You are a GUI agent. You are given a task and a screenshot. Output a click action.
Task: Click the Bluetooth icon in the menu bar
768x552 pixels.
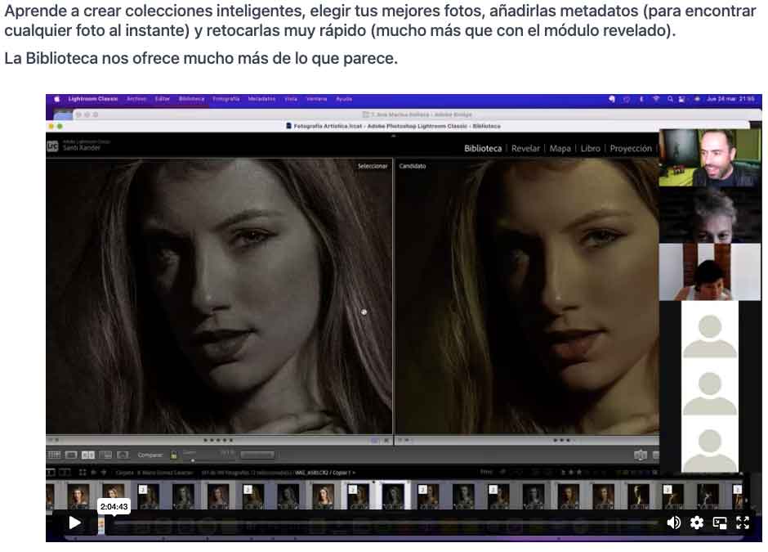pos(641,99)
